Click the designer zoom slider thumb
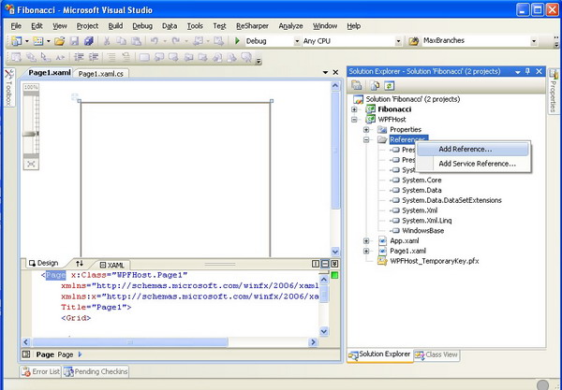562x390 pixels. pos(31,134)
